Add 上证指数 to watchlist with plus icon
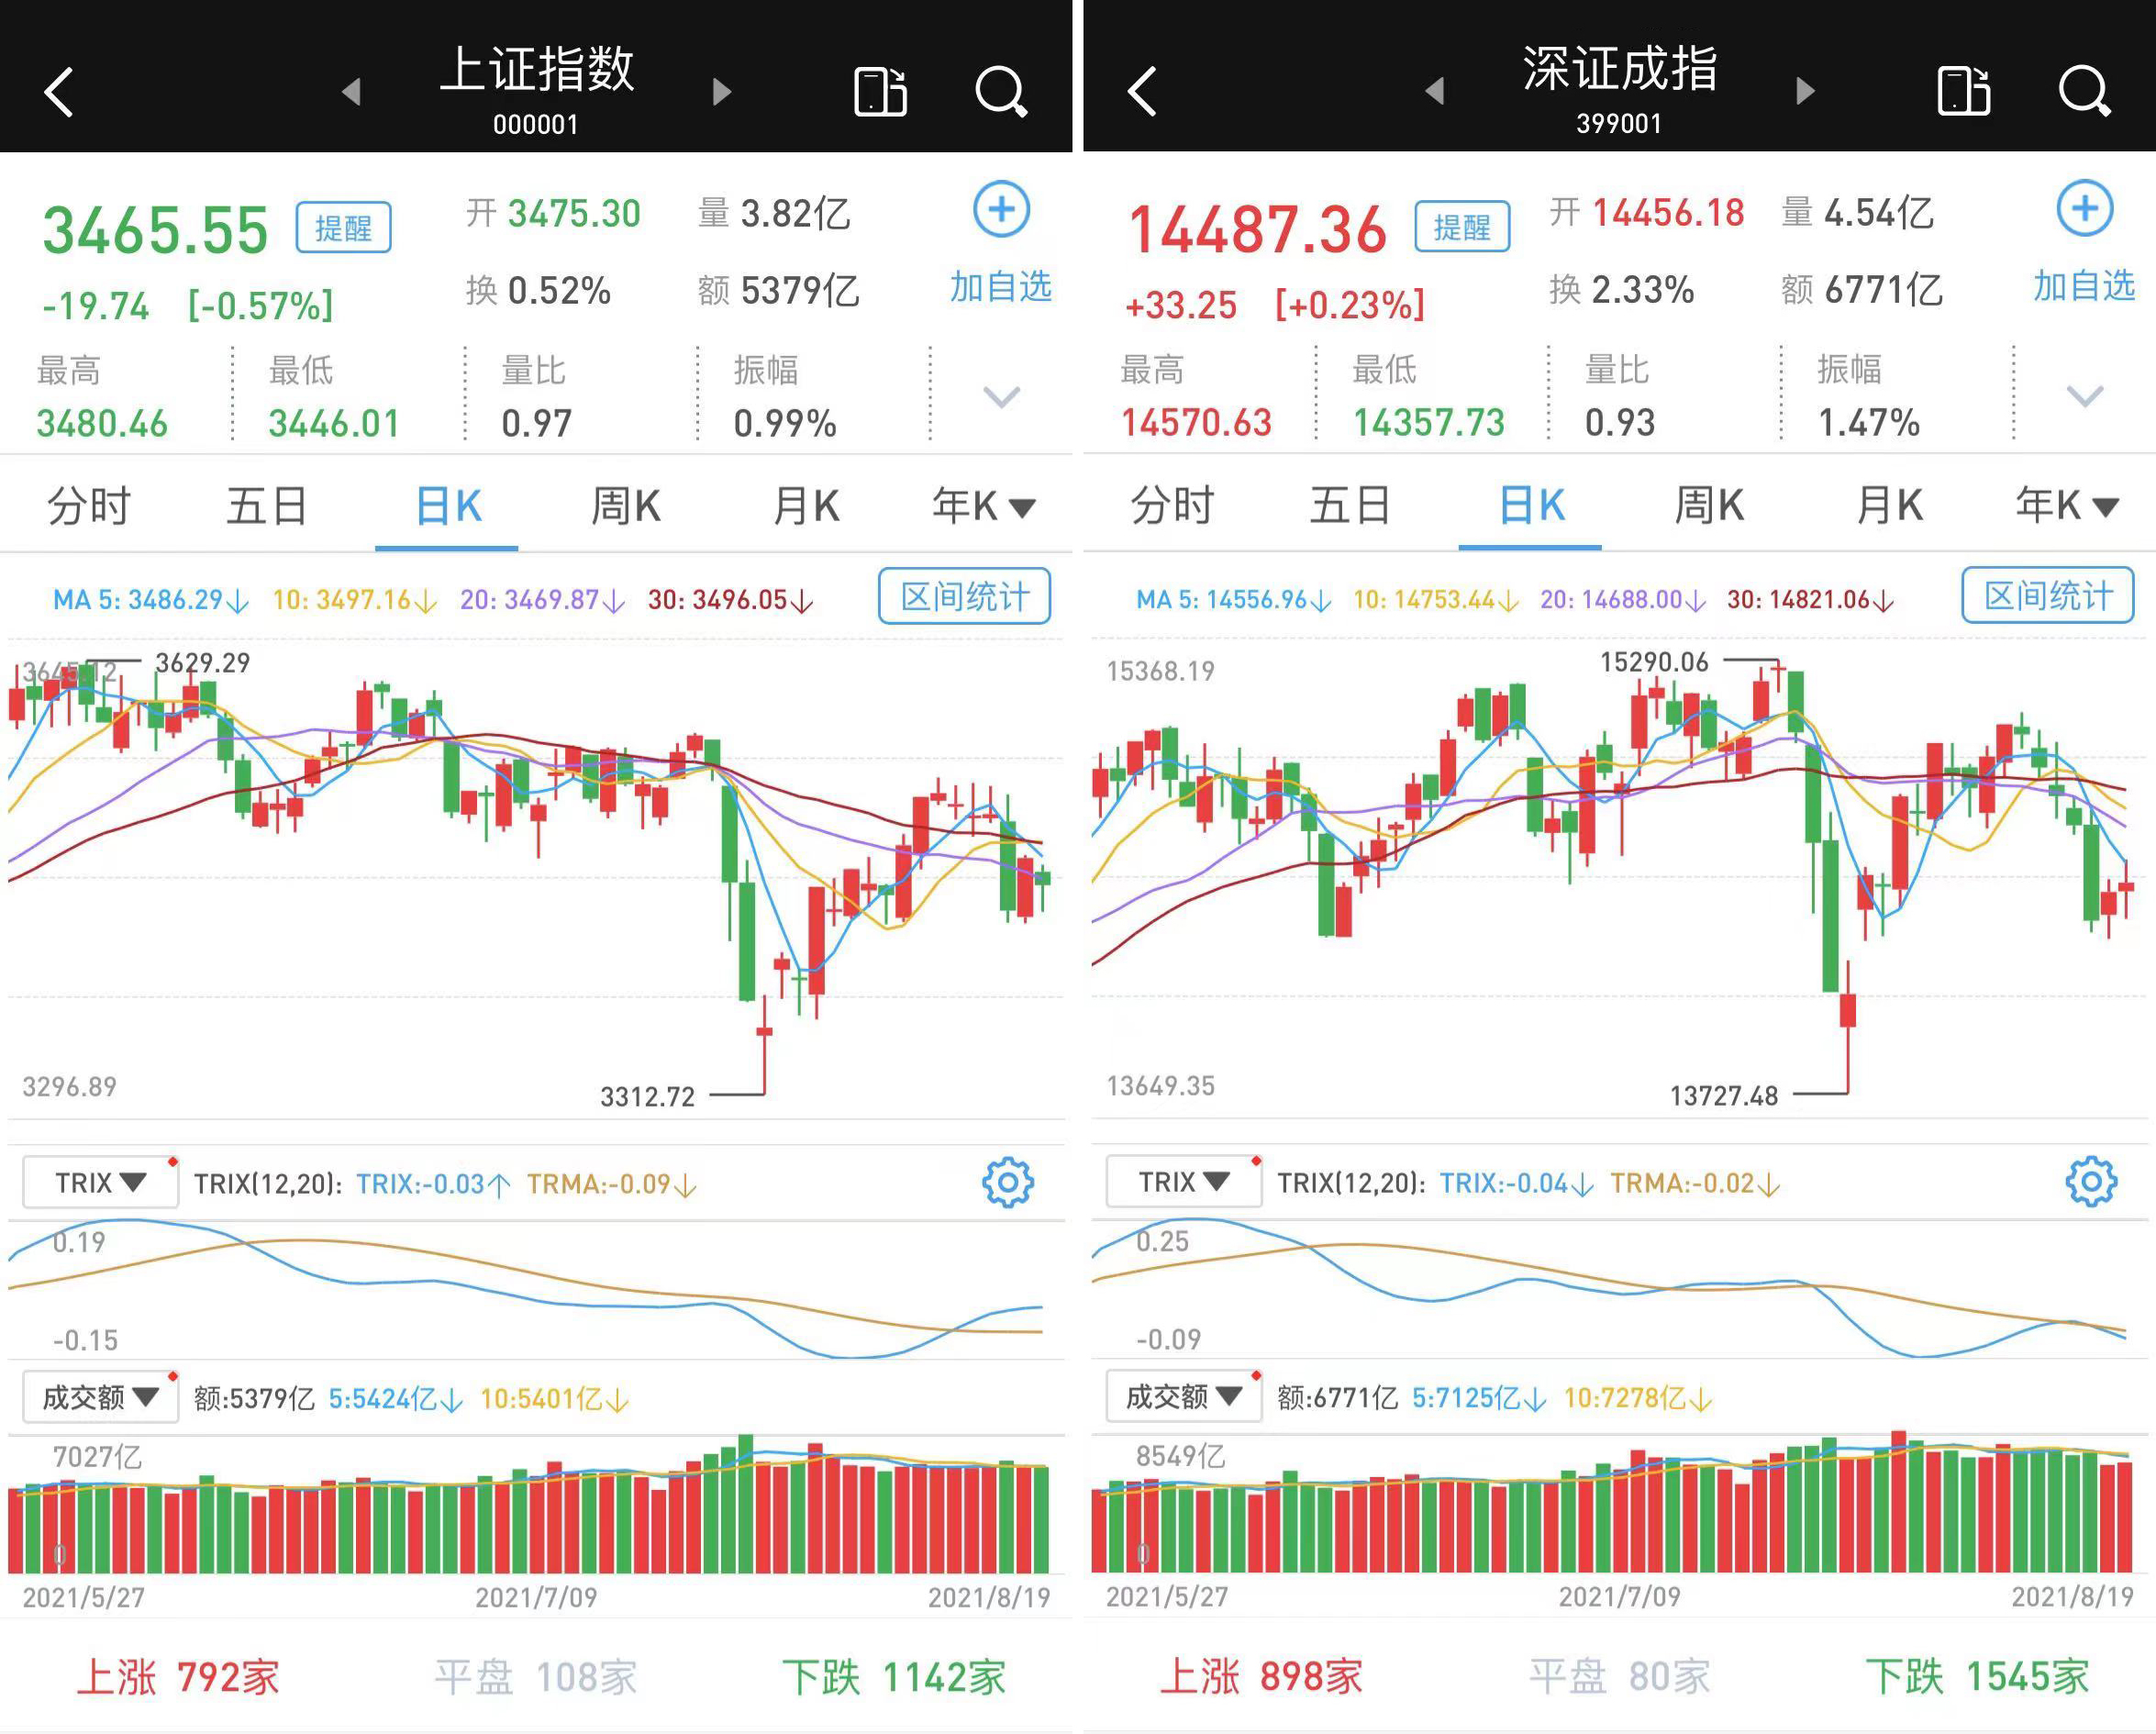 [1001, 209]
